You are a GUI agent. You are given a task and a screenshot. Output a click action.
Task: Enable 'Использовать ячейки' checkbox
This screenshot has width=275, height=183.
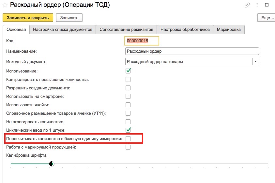click(128, 105)
